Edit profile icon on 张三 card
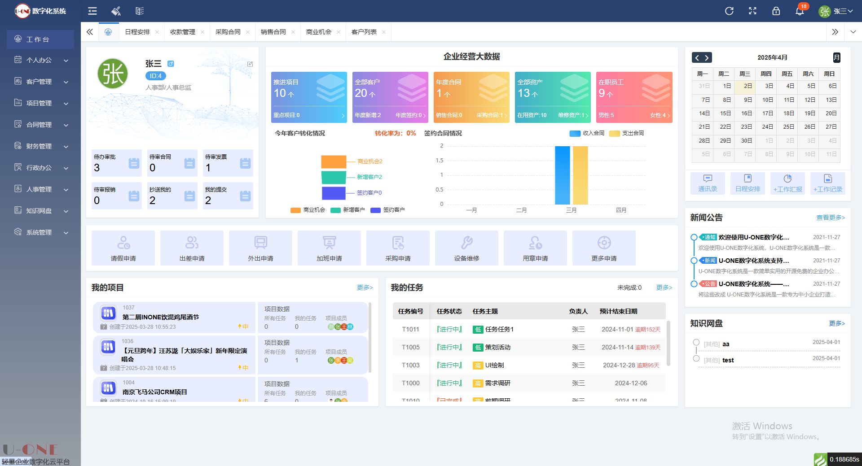This screenshot has height=466, width=862. coord(250,64)
